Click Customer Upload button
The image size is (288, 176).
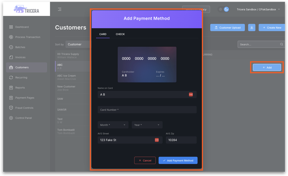tap(227, 28)
